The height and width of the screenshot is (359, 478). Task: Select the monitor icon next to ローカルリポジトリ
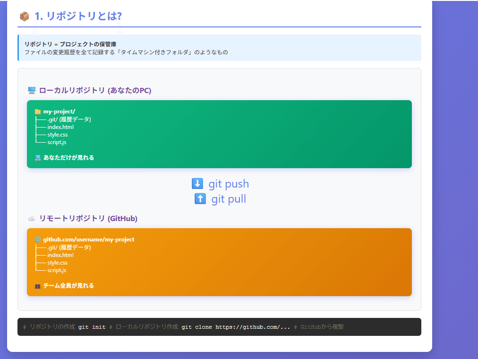coord(31,90)
